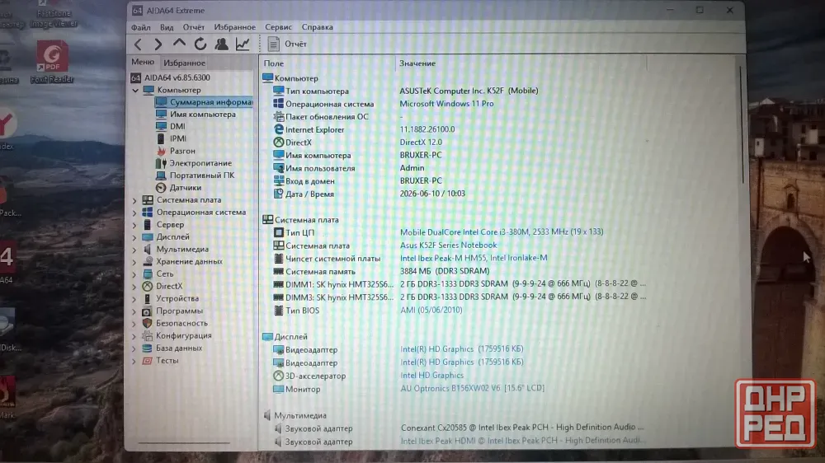Open the Файл menu
The image size is (825, 463).
pos(140,27)
